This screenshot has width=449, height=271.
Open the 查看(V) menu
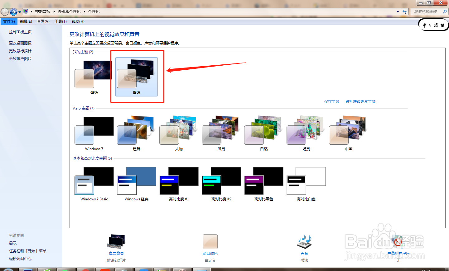pyautogui.click(x=43, y=21)
